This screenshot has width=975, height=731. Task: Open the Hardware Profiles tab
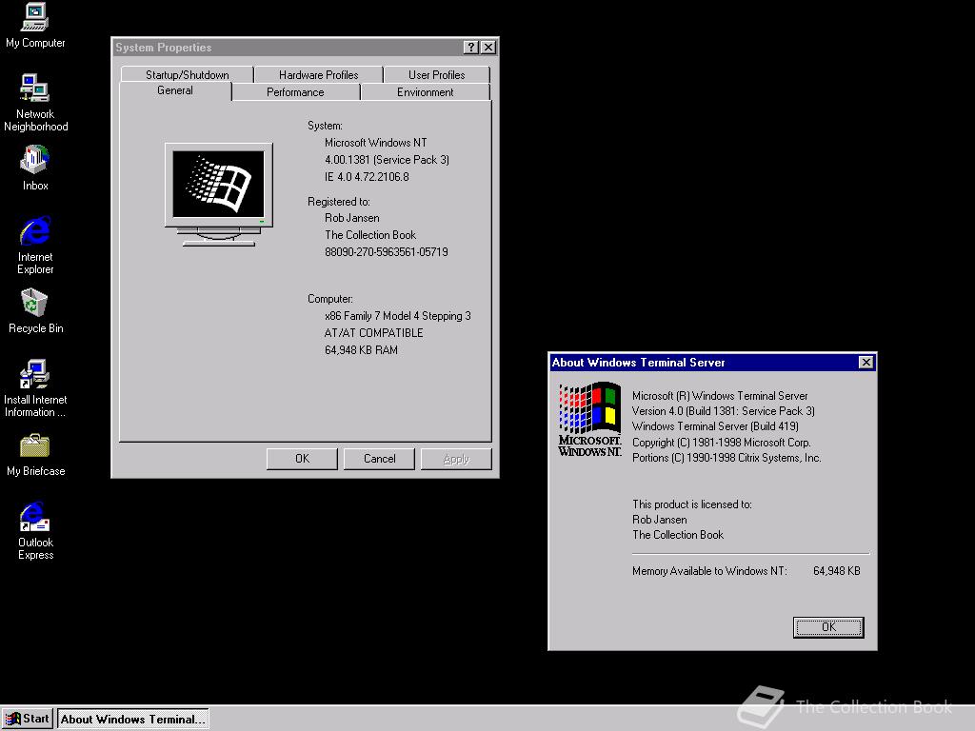click(x=318, y=74)
